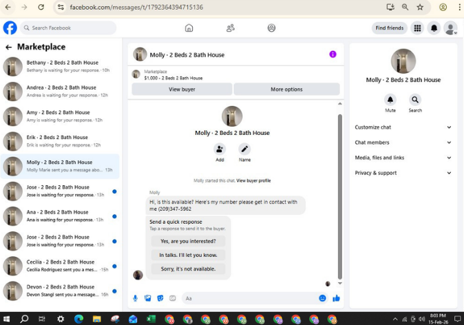Image resolution: width=464 pixels, height=325 pixels.
Task: Select Molly's chat in the sidebar list
Action: click(60, 166)
